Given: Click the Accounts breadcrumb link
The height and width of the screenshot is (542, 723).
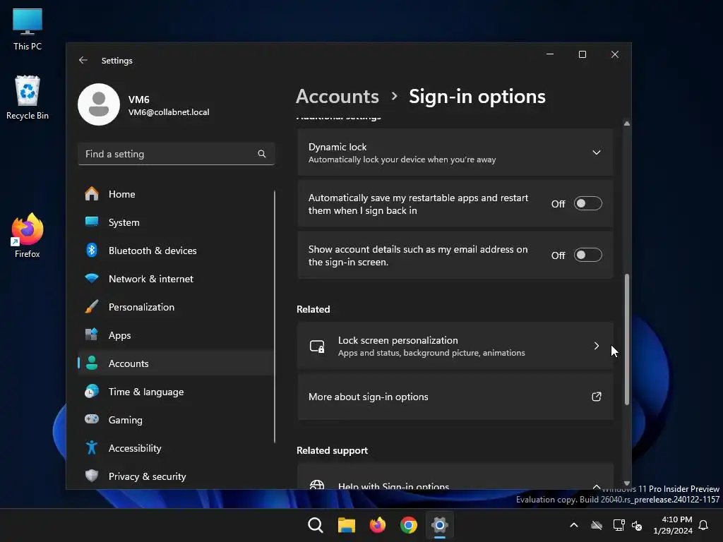Looking at the screenshot, I should coord(337,96).
